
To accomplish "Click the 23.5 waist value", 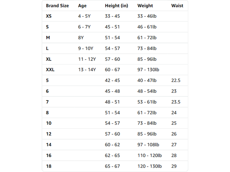I will (x=176, y=102).
